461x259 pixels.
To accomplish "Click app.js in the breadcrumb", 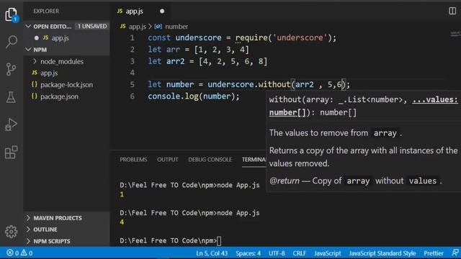I will (x=137, y=27).
